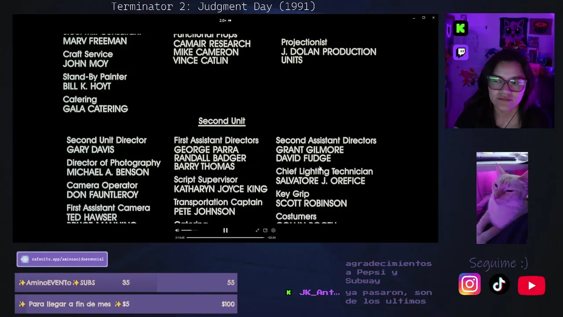Click the 'MARV FREEMAN' credit

click(x=95, y=41)
